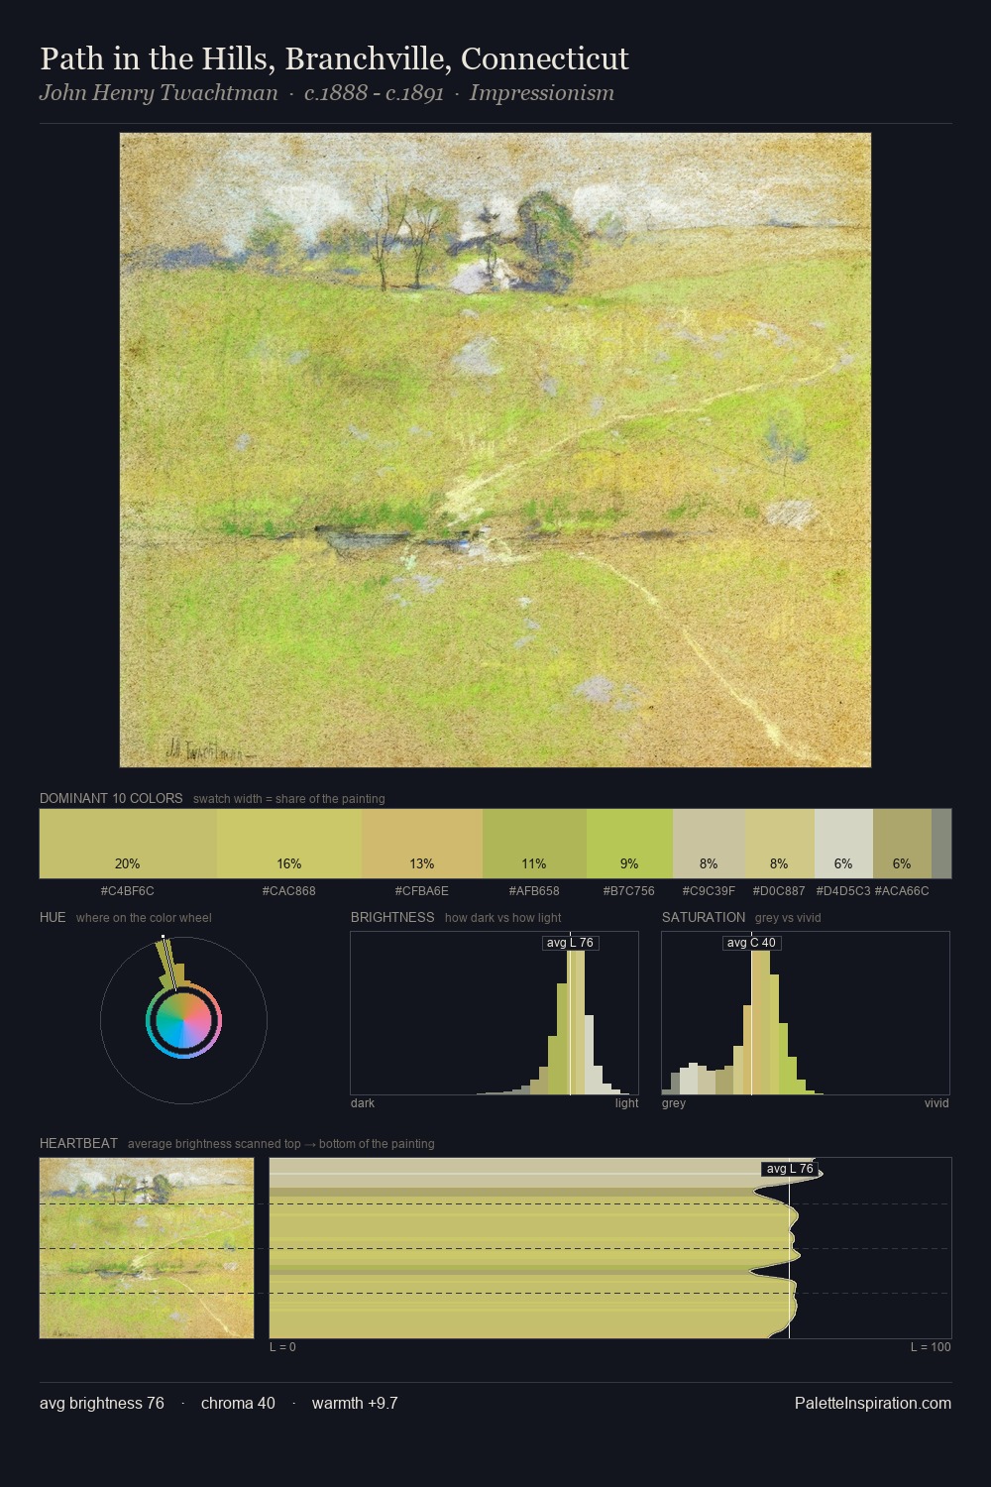Click the heartbeat brightness scan chart

pyautogui.click(x=610, y=1248)
